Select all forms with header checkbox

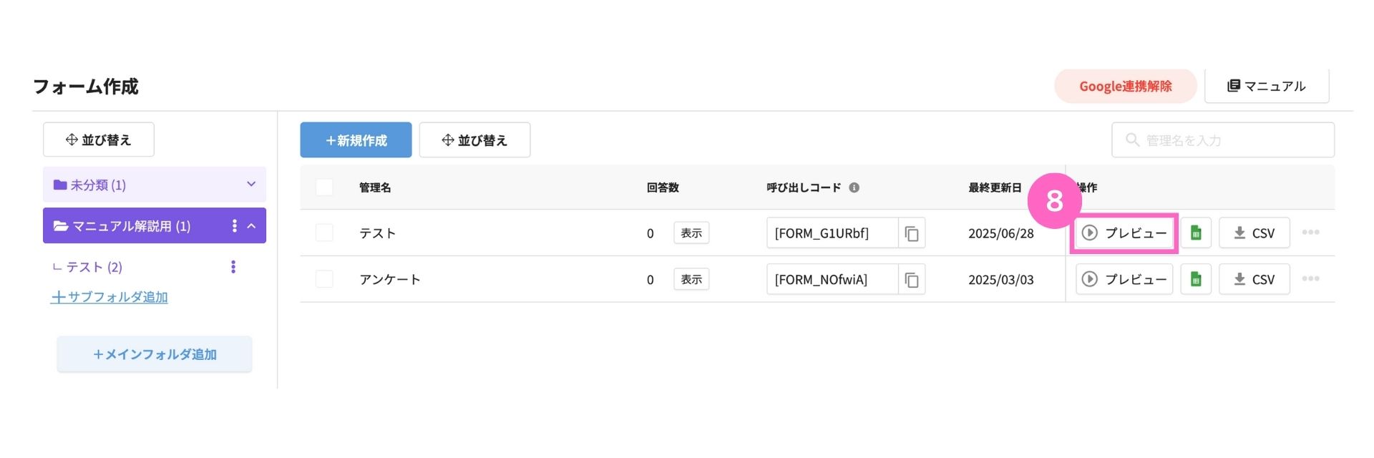[324, 187]
